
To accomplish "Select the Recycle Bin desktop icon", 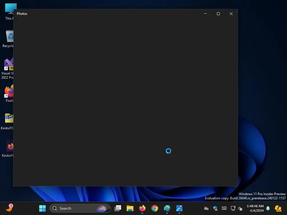I will click(x=7, y=39).
